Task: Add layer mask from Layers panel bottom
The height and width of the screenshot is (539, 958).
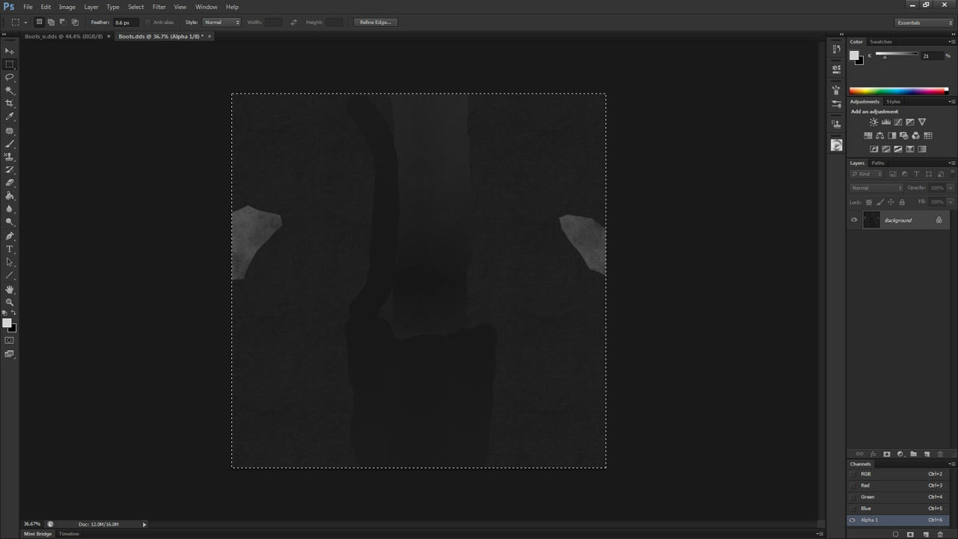Action: [x=887, y=454]
